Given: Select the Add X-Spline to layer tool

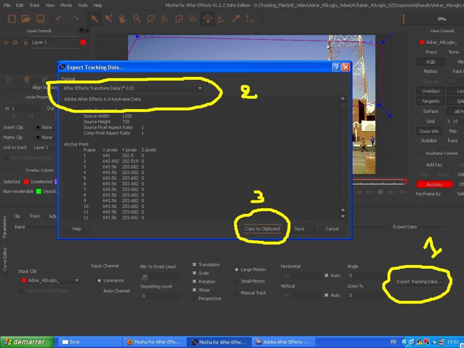Looking at the screenshot, I should tap(165, 19).
